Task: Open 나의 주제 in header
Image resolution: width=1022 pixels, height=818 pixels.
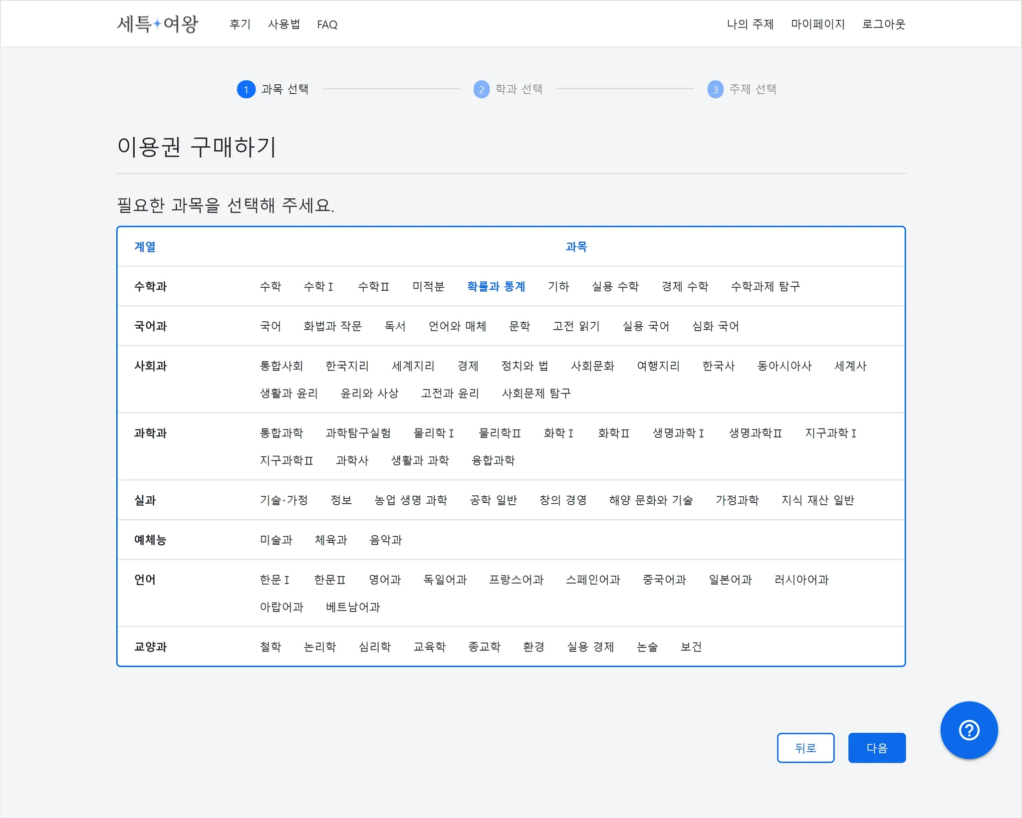Action: tap(750, 24)
